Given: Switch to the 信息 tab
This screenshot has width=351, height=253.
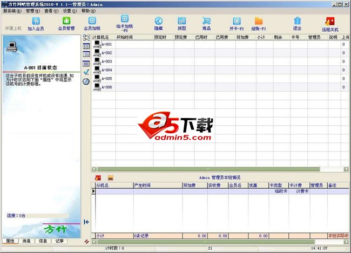Looking at the screenshot, I should tap(43, 241).
